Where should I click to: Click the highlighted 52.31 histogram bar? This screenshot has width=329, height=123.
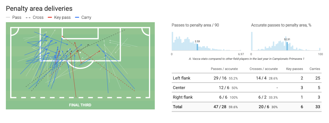click(x=287, y=46)
